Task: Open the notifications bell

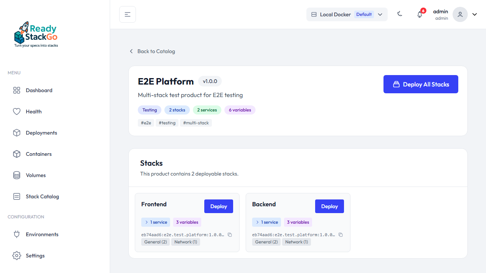Action: (x=420, y=14)
